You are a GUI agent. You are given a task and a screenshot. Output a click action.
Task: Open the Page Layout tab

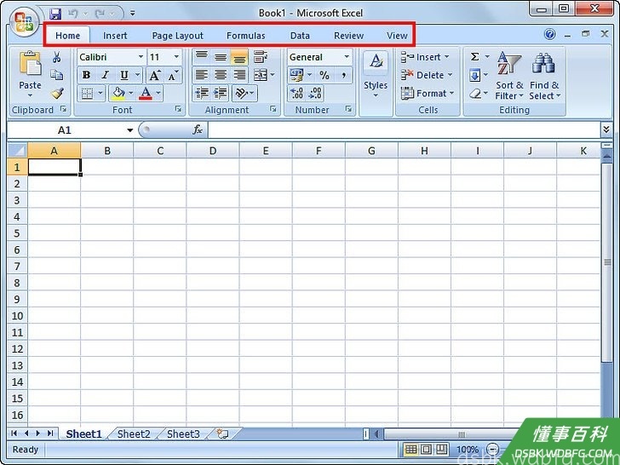(x=177, y=36)
